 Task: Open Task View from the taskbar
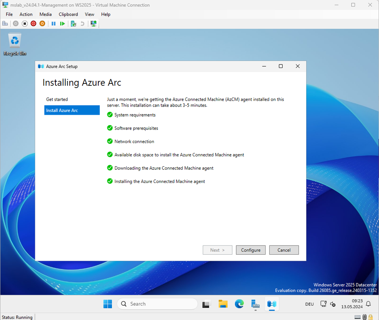coord(206,304)
